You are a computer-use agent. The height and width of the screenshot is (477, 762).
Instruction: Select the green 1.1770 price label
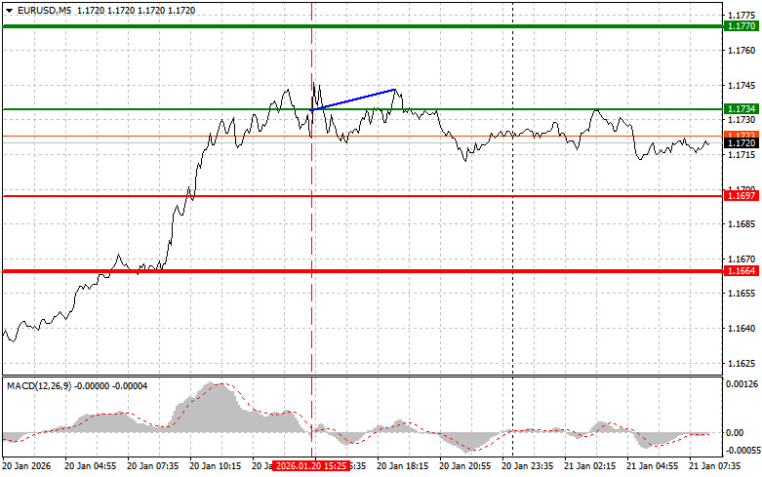(x=741, y=26)
